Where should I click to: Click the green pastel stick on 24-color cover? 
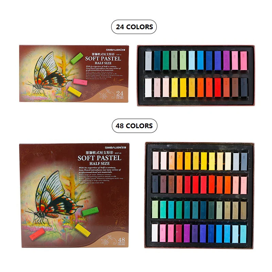click(x=77, y=58)
